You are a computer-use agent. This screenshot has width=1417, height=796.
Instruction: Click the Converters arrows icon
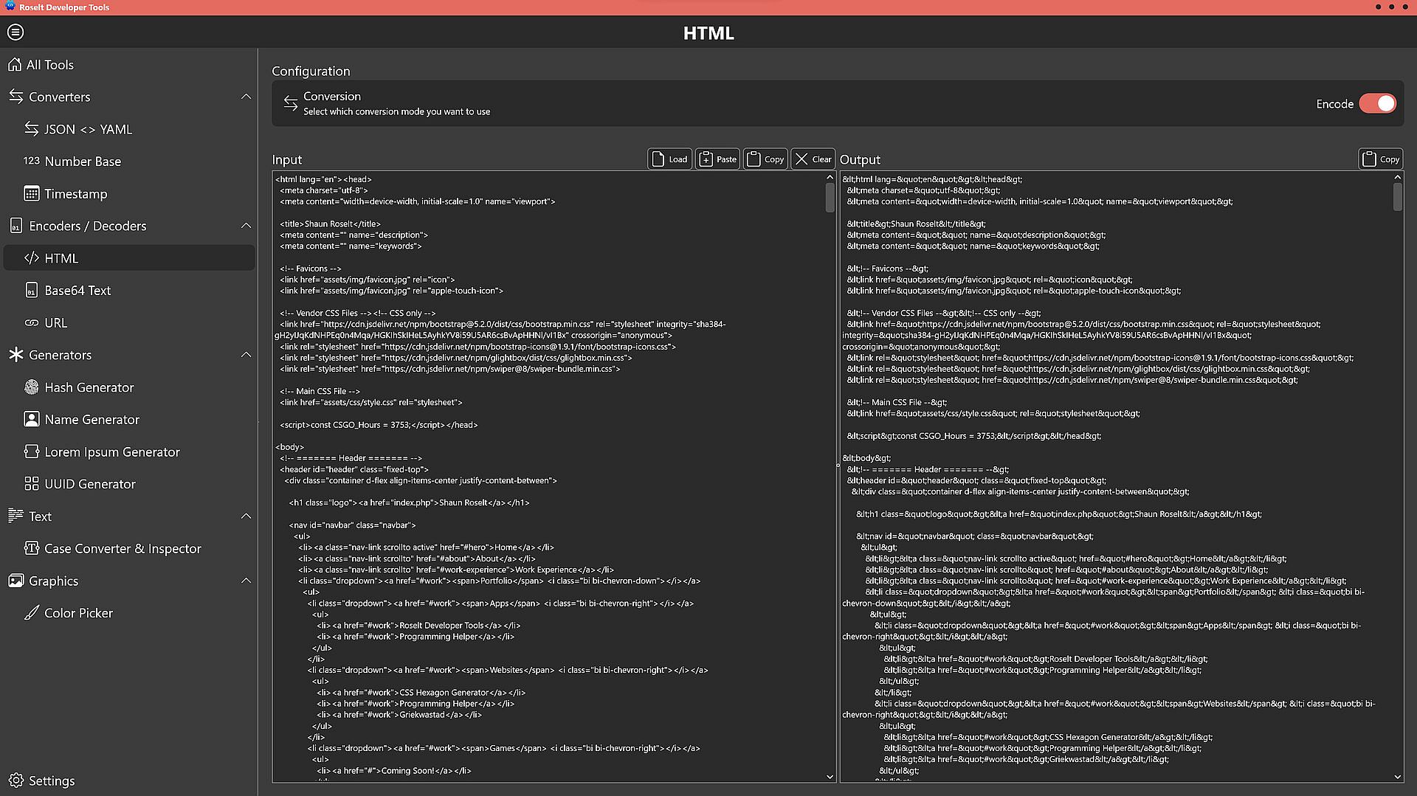pyautogui.click(x=15, y=97)
